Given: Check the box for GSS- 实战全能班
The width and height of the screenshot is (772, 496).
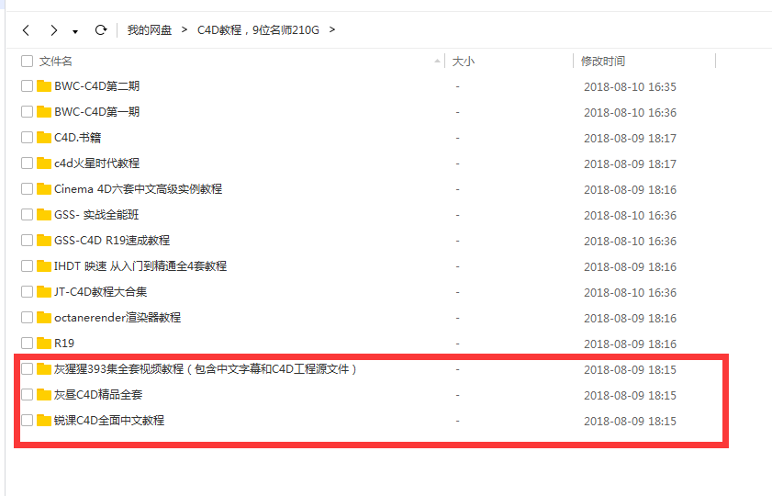Looking at the screenshot, I should tap(27, 215).
